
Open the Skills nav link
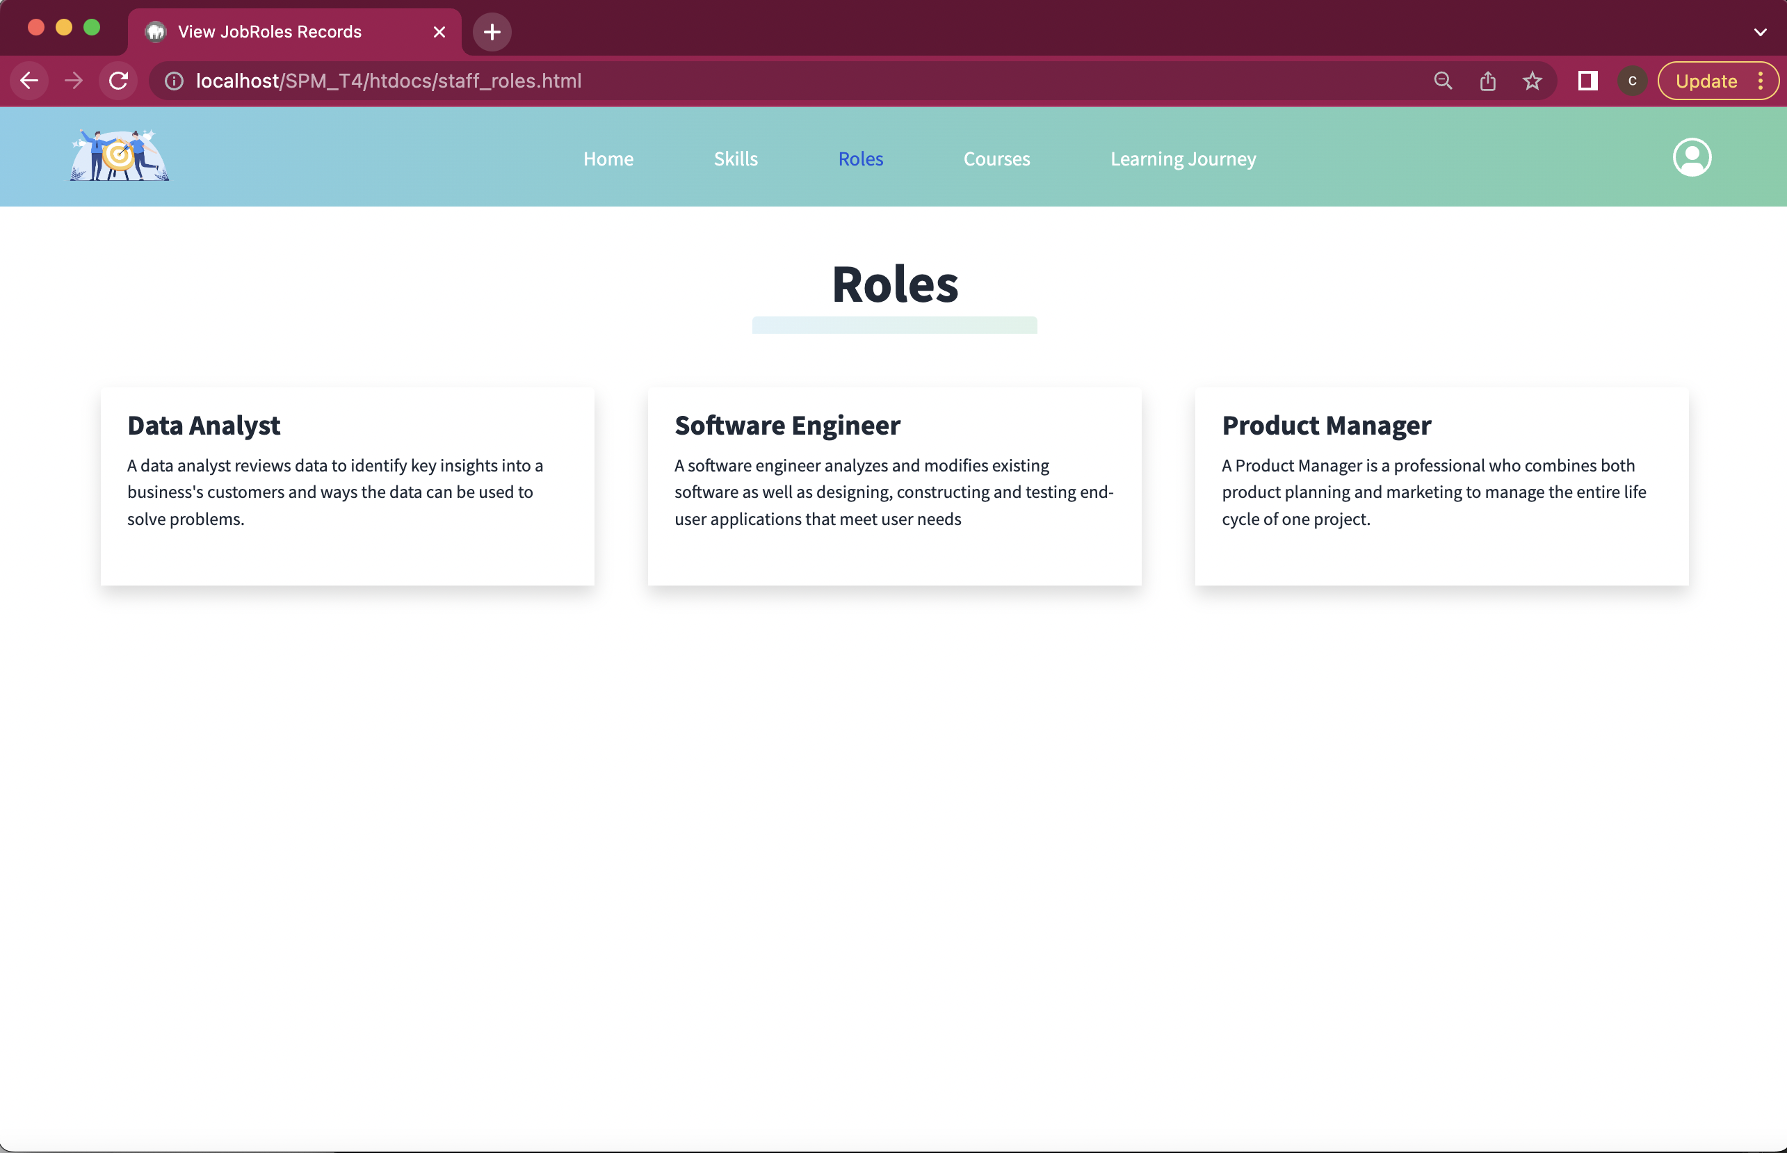735,159
